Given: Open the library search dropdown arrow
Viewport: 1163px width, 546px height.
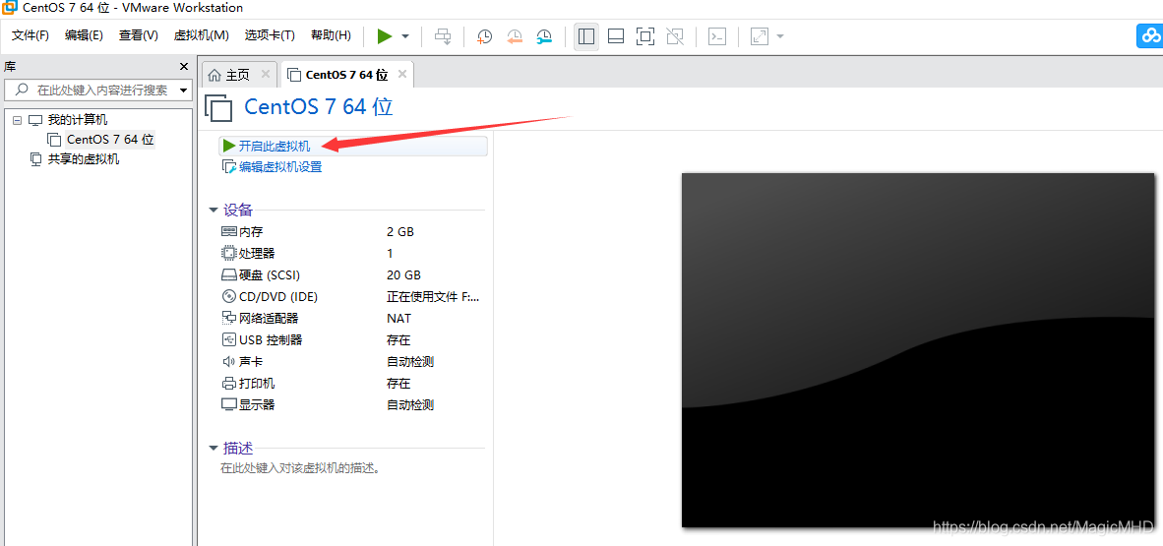Looking at the screenshot, I should click(182, 90).
